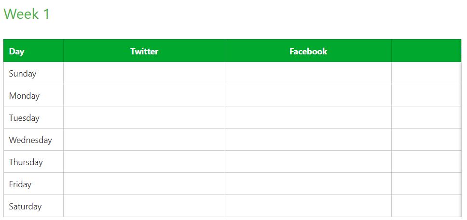This screenshot has width=467, height=220.
Task: Select the Twitter column header
Action: [x=144, y=51]
